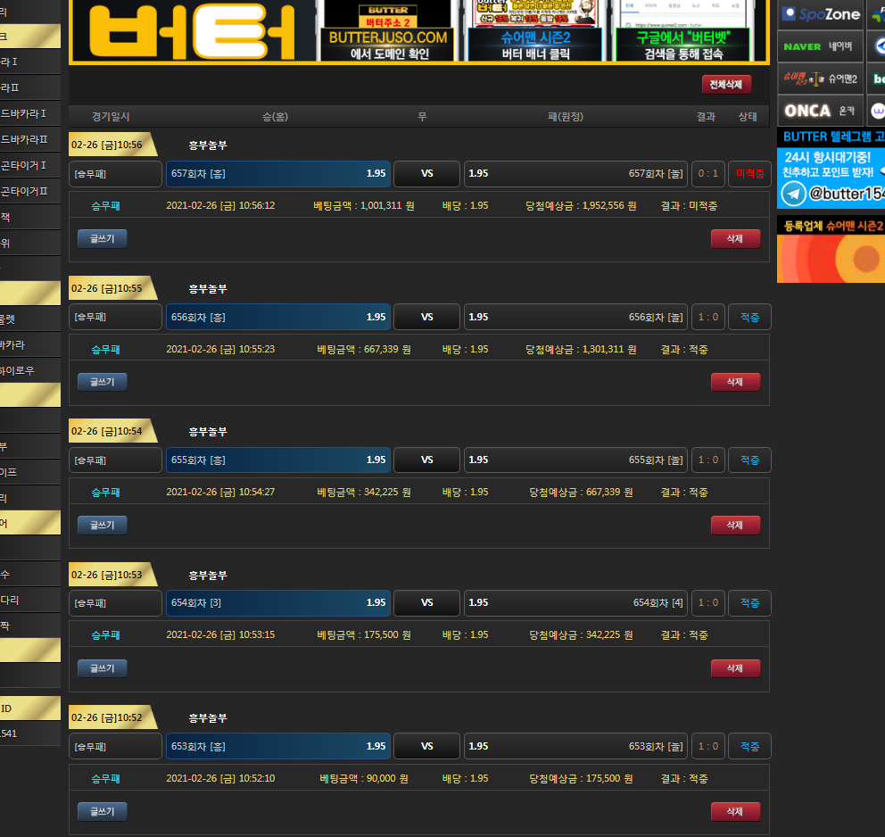Click 글쓰기 under the 656회차 bet

[102, 382]
